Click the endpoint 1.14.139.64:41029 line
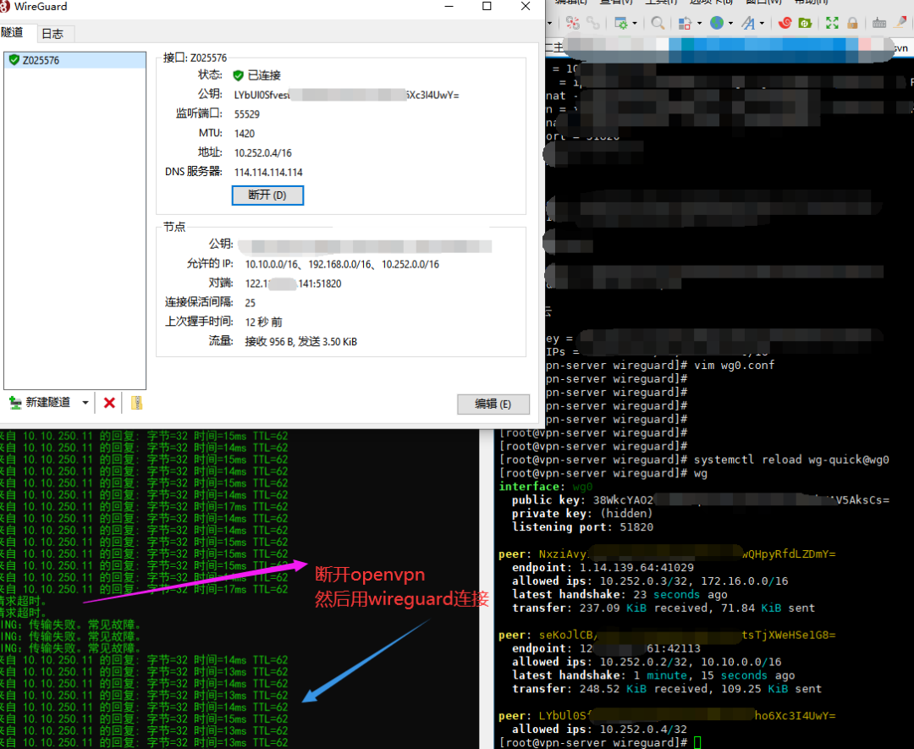914x749 pixels. tap(603, 568)
